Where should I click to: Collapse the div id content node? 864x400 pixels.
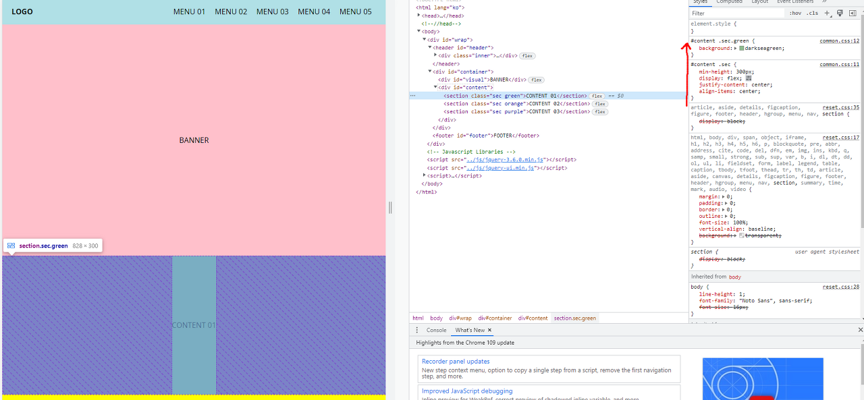coord(435,88)
